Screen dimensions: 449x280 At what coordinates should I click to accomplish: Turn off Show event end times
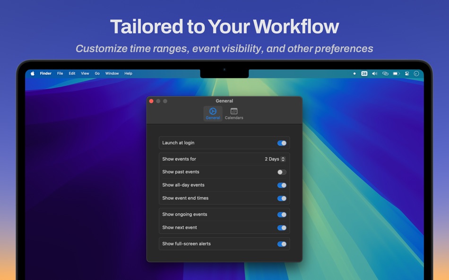click(x=282, y=198)
